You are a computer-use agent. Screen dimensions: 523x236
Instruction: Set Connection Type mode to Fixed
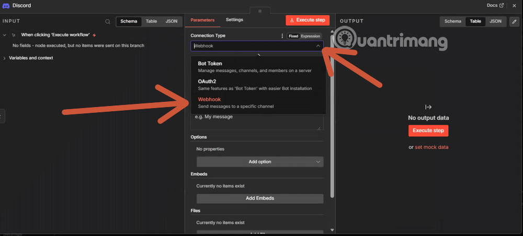tap(293, 36)
